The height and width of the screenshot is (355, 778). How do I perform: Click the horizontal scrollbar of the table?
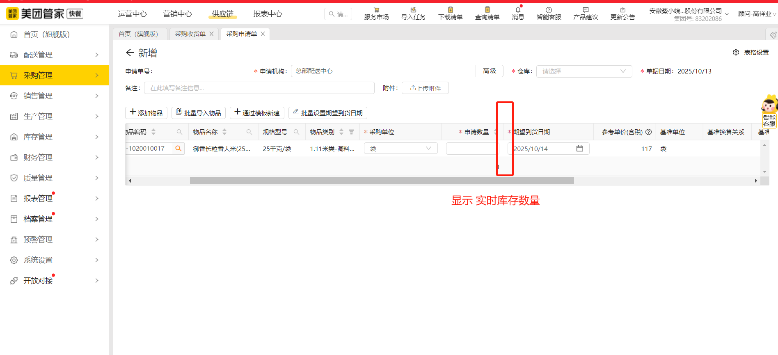click(382, 181)
